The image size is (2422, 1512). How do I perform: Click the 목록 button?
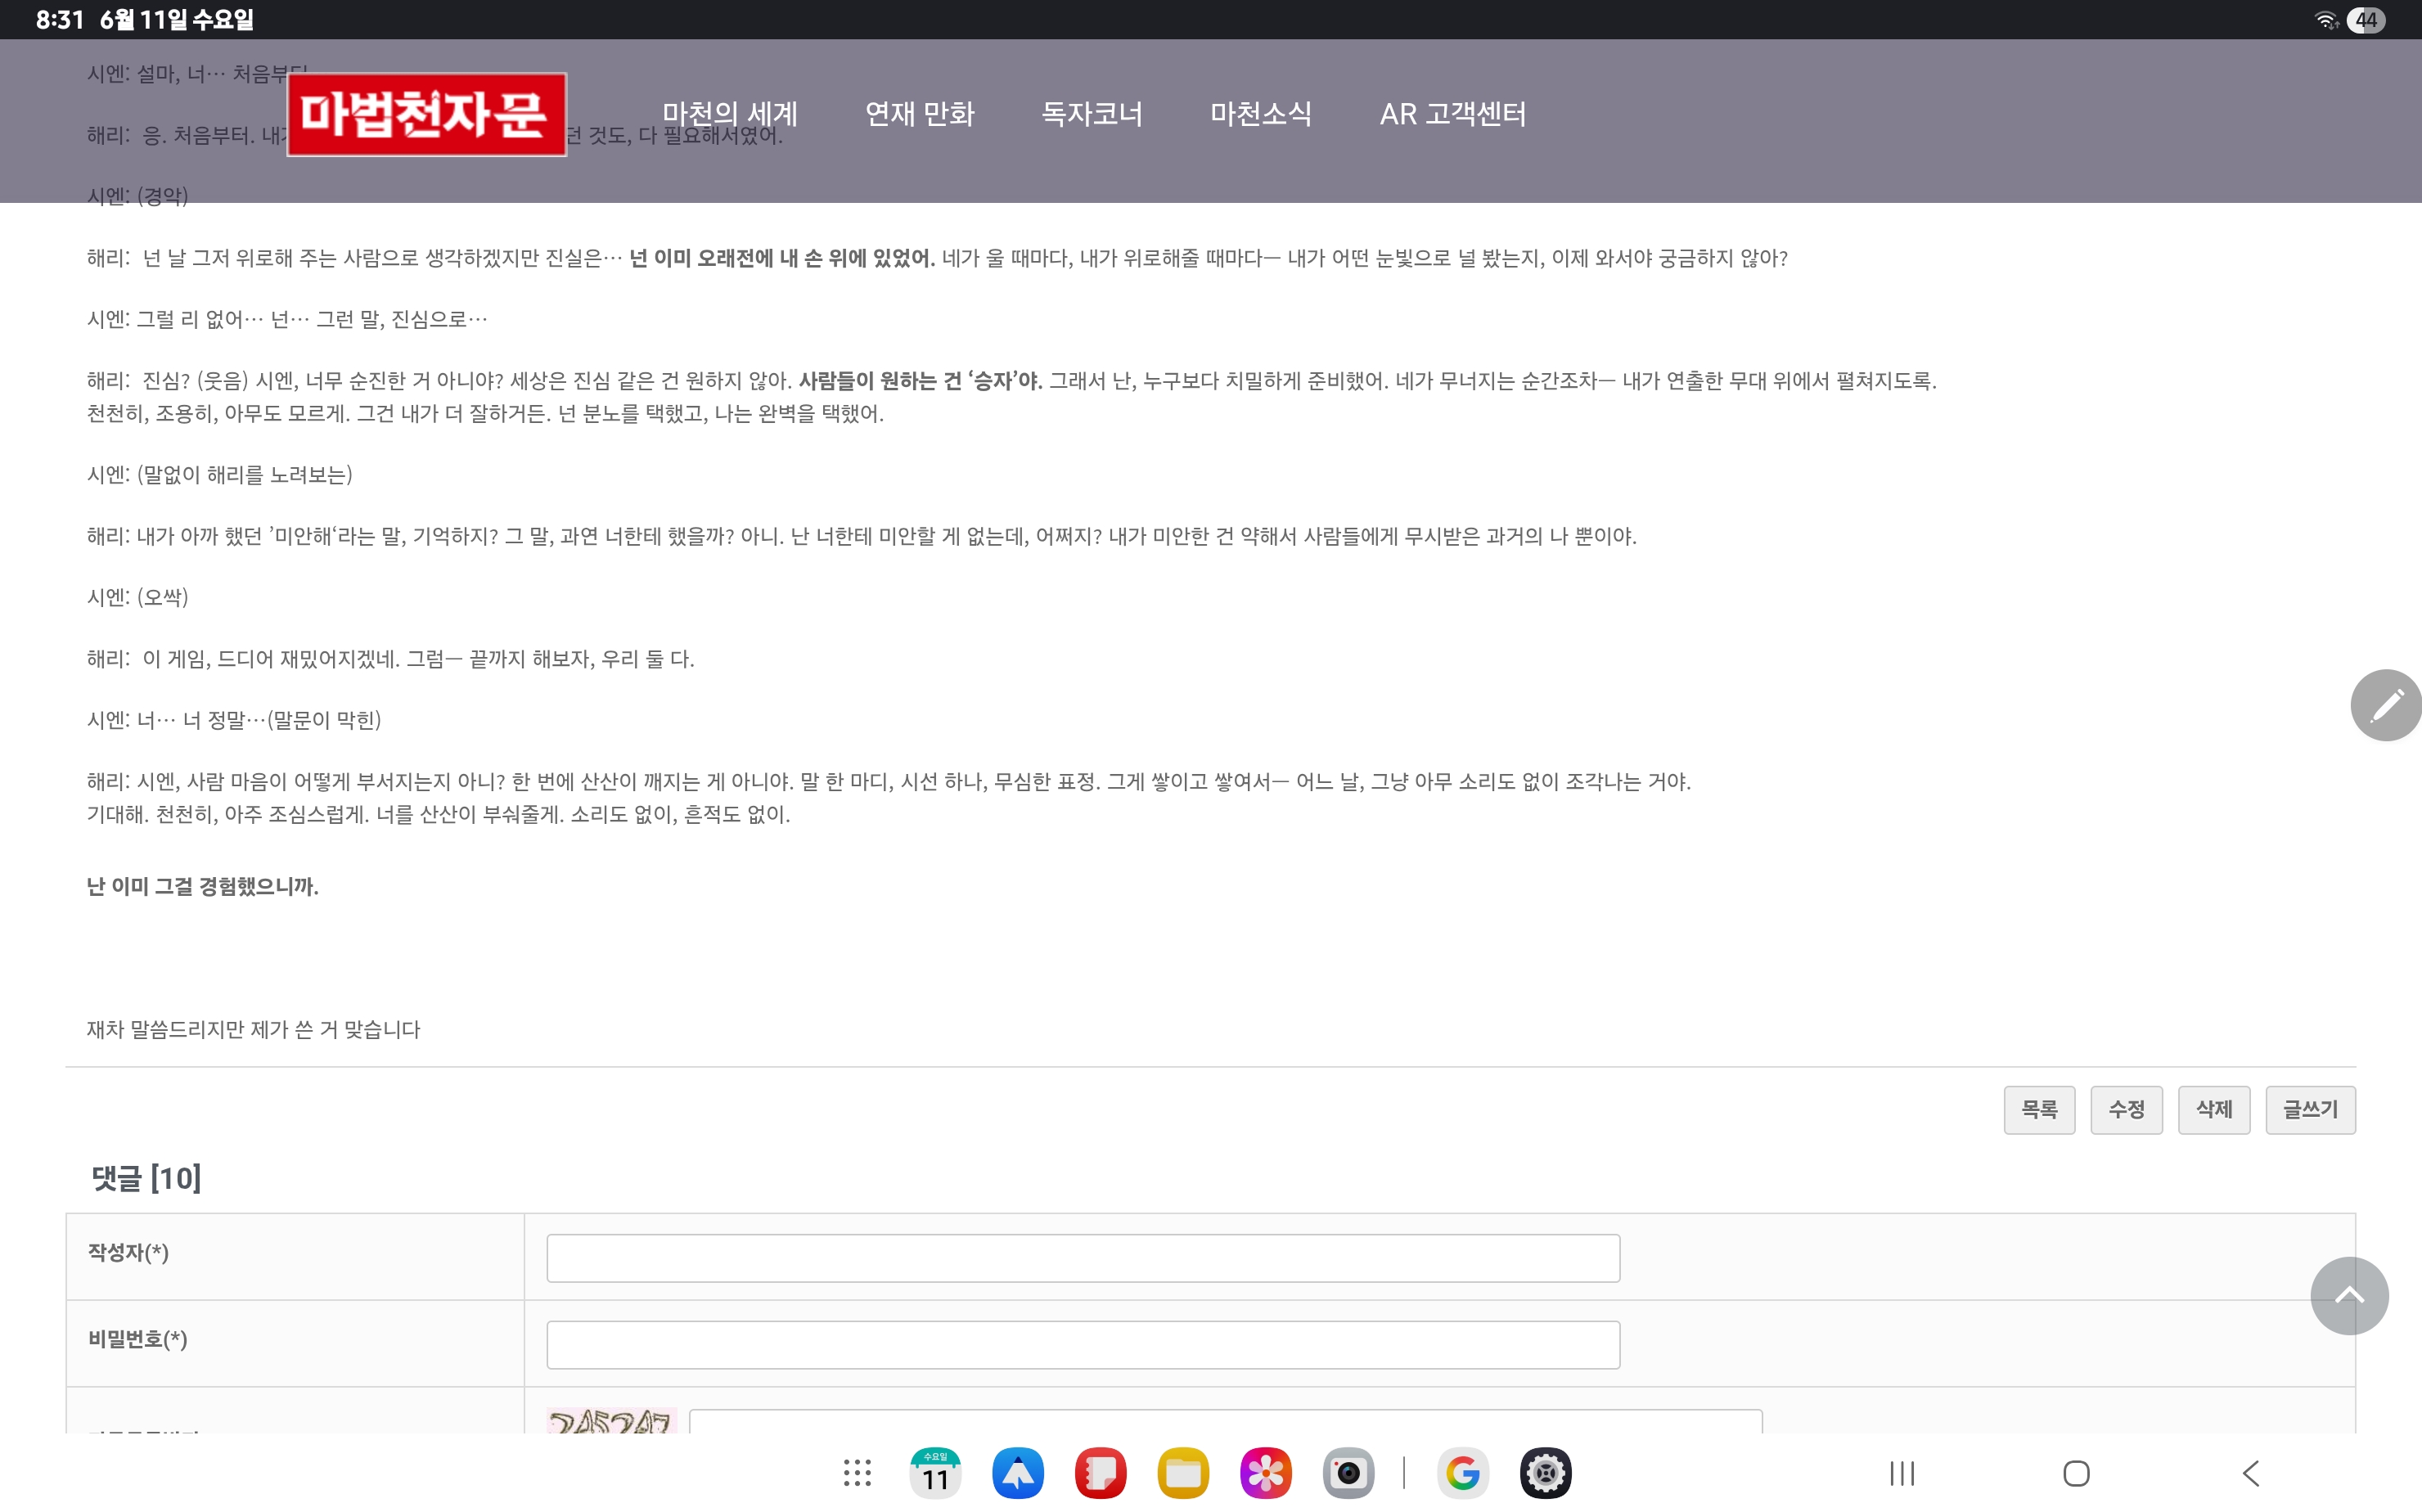(2039, 1109)
